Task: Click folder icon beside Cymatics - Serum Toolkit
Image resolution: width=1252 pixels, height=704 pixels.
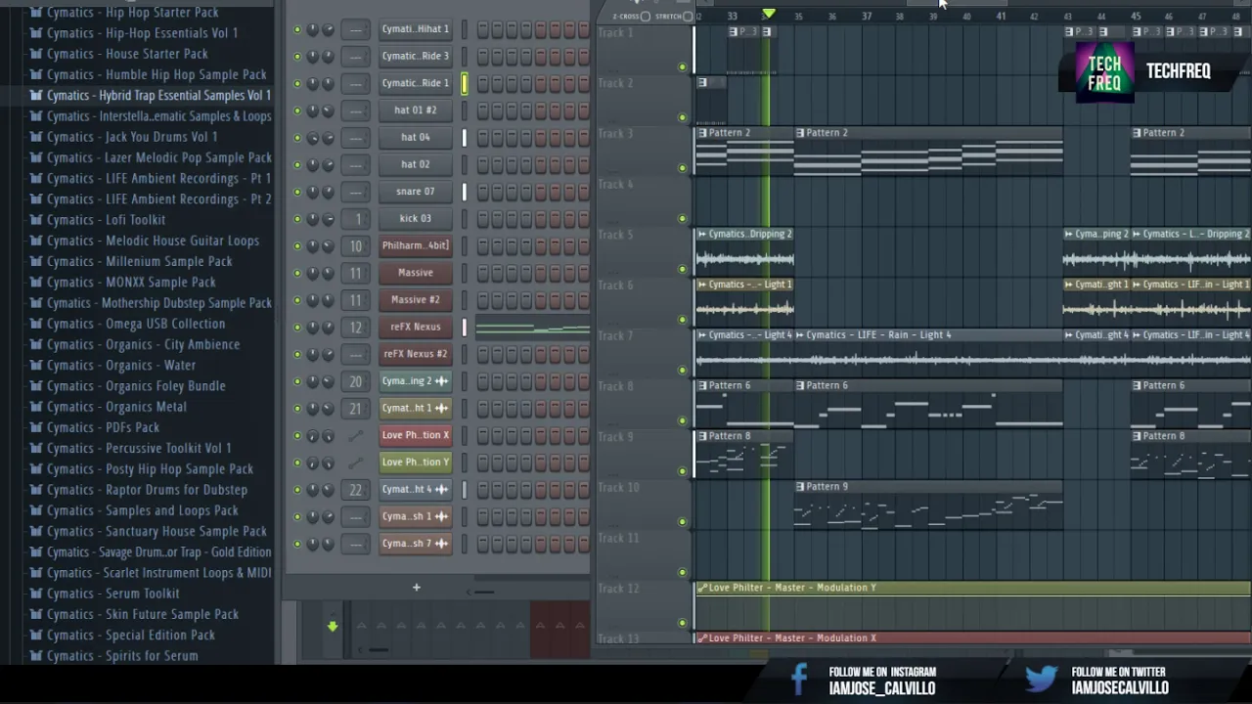Action: 36,594
